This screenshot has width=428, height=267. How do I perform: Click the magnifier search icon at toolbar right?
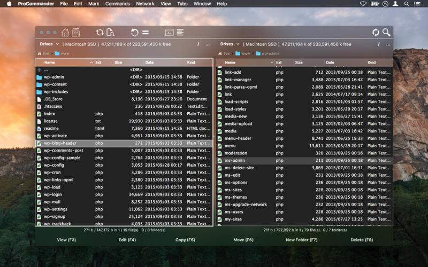pos(386,33)
